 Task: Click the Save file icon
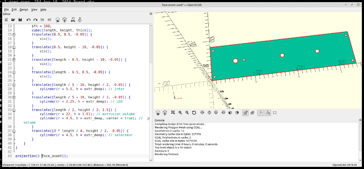click(x=20, y=20)
